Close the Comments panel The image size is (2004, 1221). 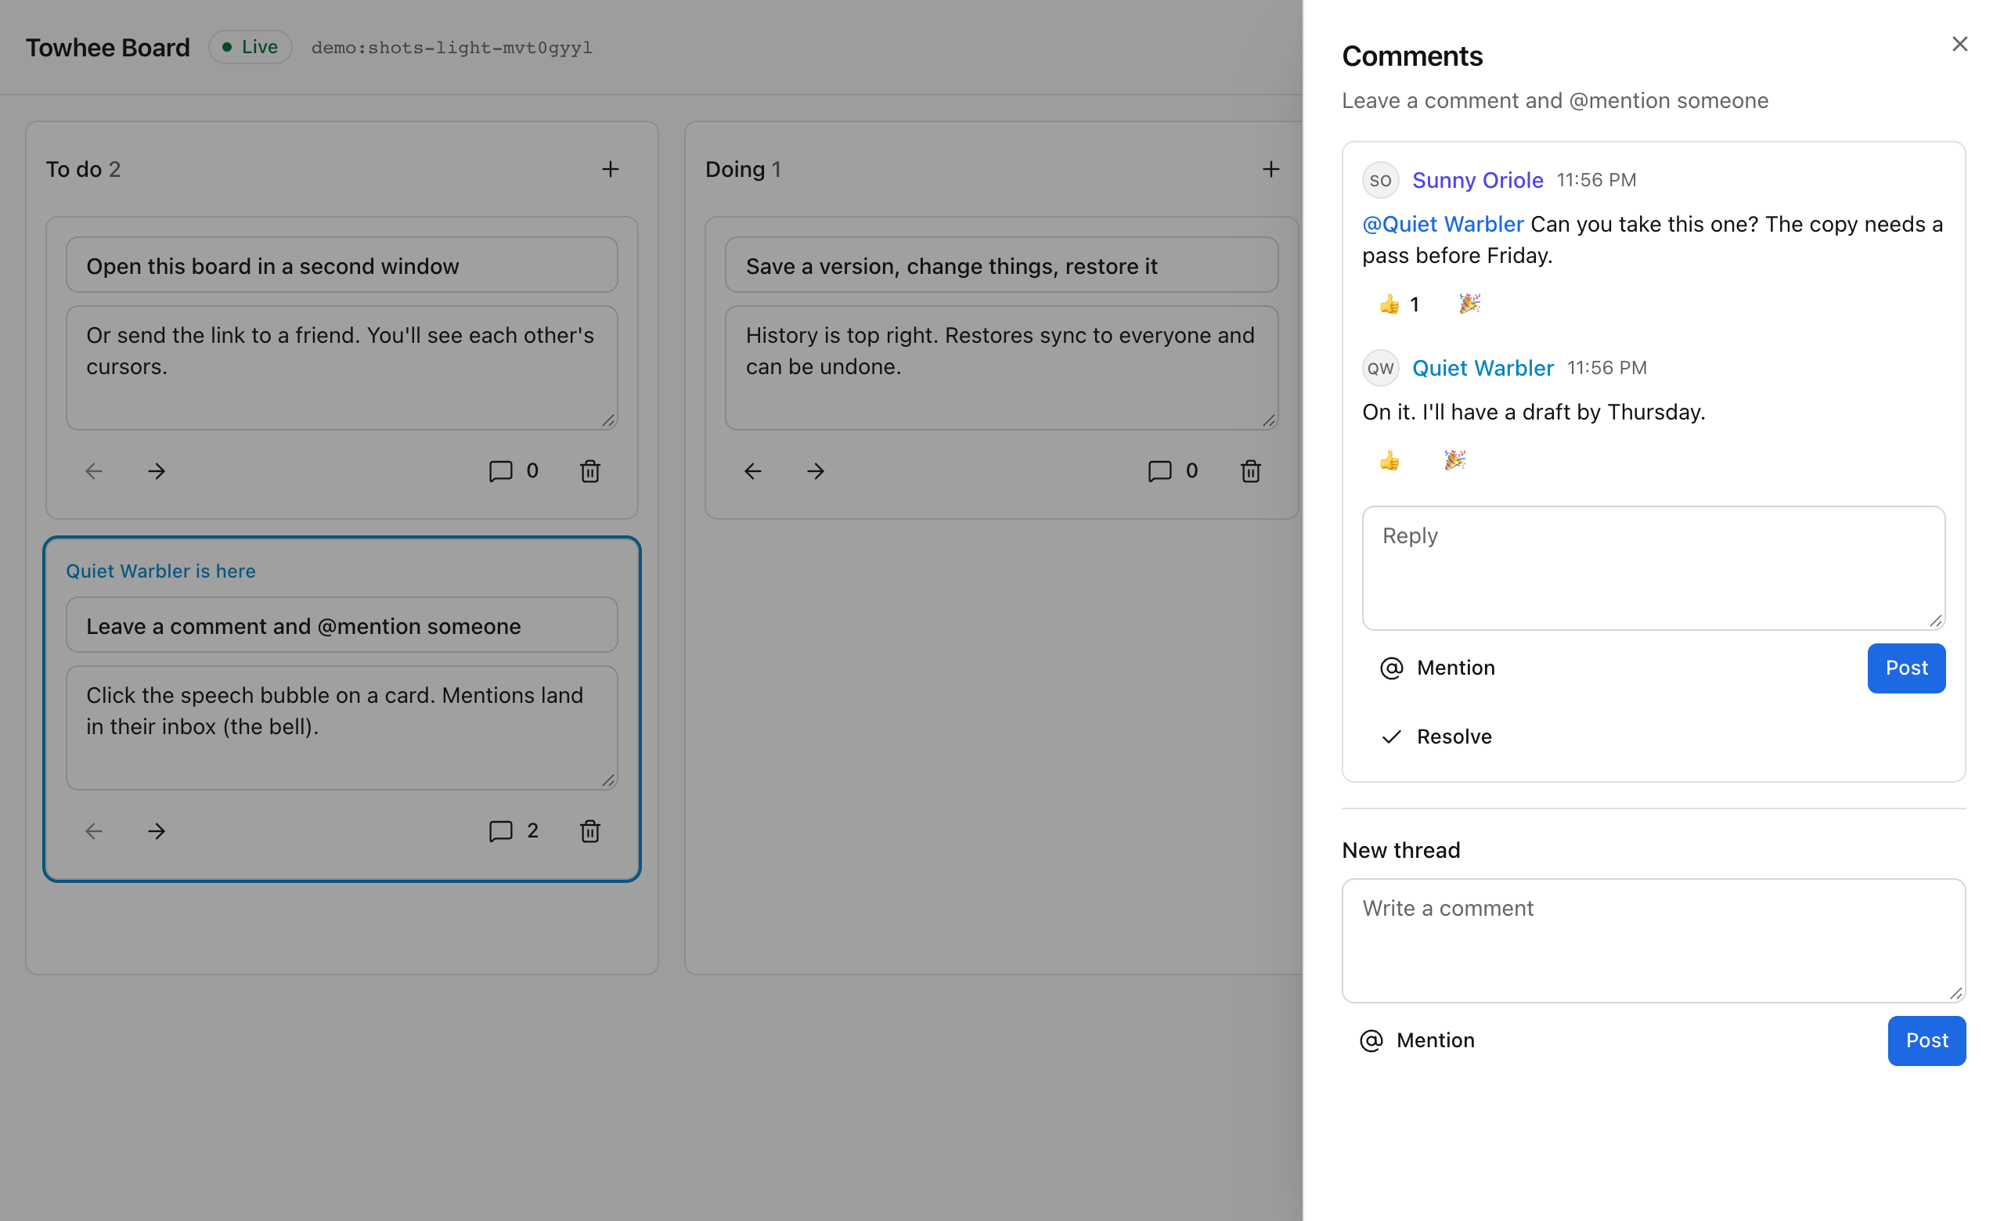tap(1959, 44)
